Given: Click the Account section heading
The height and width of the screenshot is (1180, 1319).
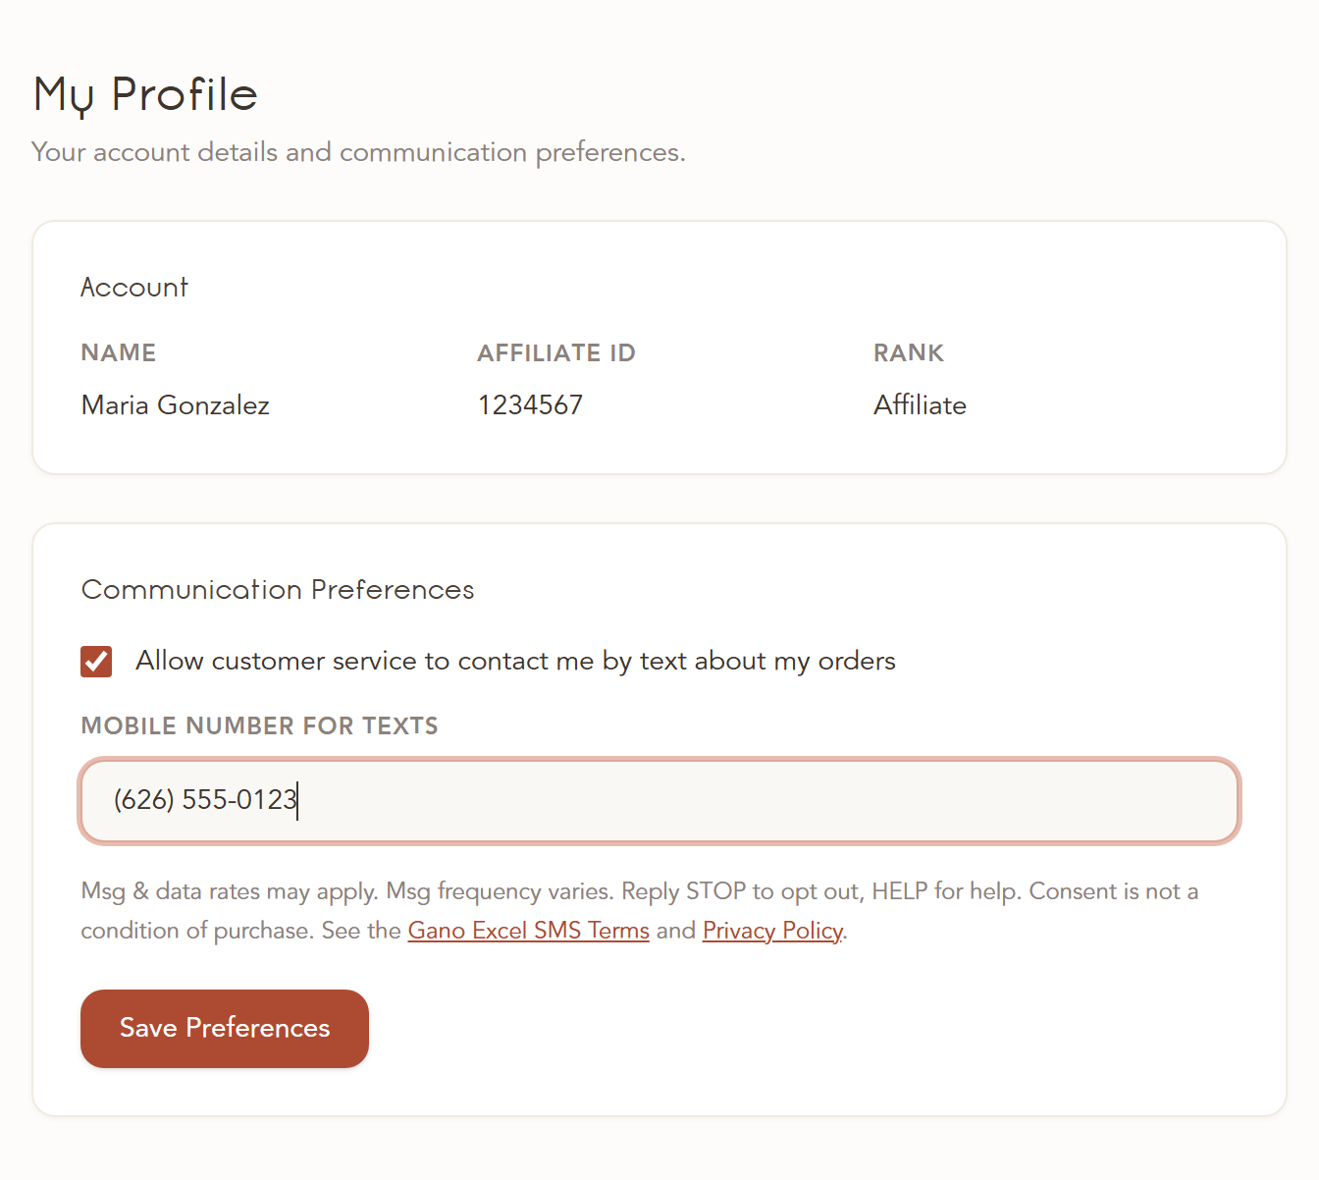Looking at the screenshot, I should 134,288.
